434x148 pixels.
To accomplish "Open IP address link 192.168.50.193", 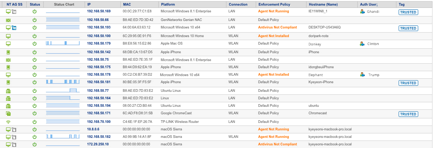I will (99, 27).
